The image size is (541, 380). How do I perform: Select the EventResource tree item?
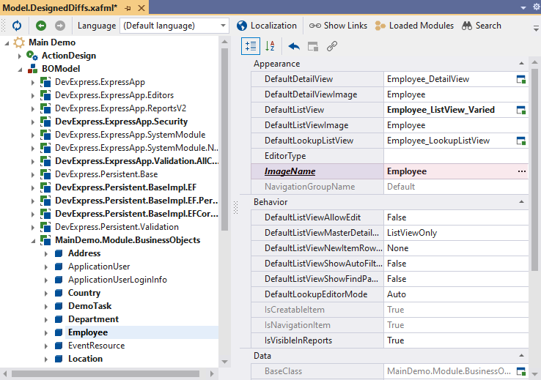(96, 346)
